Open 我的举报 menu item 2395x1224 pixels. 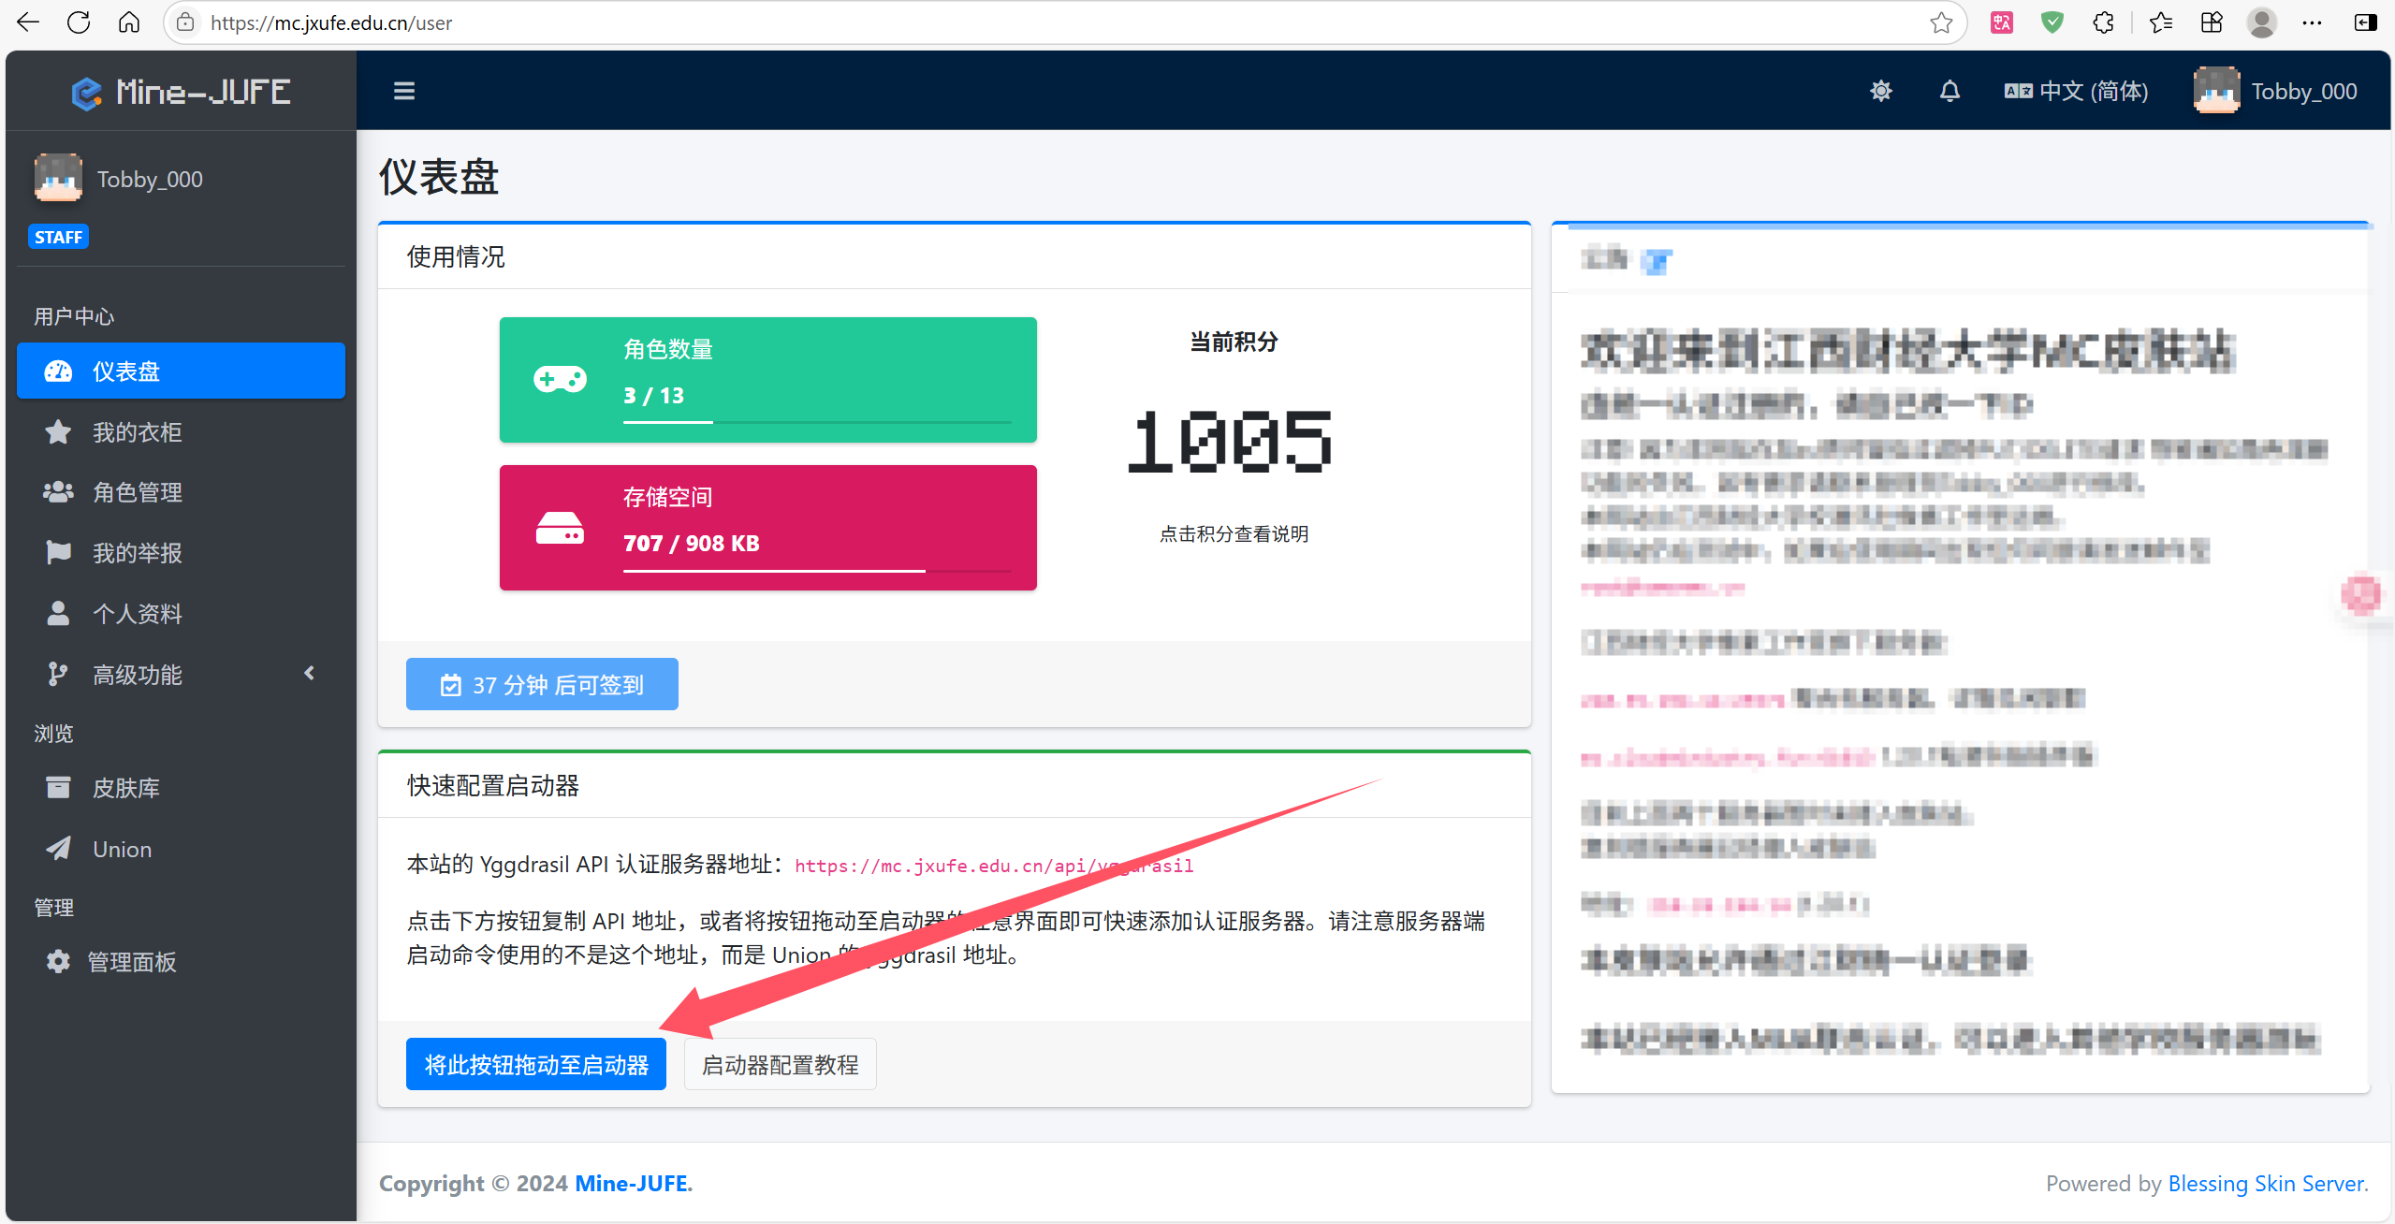pyautogui.click(x=181, y=552)
